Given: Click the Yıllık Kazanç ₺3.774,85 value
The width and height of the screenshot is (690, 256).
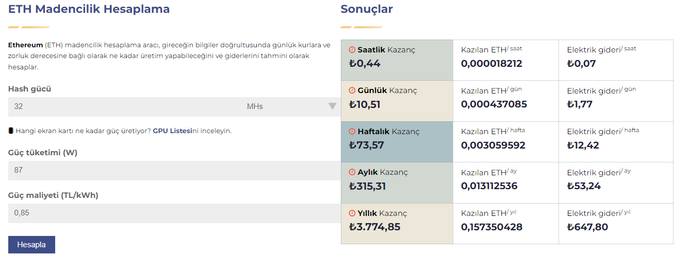Looking at the screenshot, I should point(375,227).
